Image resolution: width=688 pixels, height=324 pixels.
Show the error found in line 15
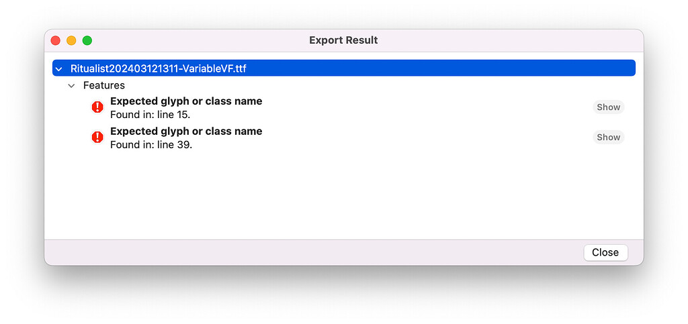pos(608,107)
